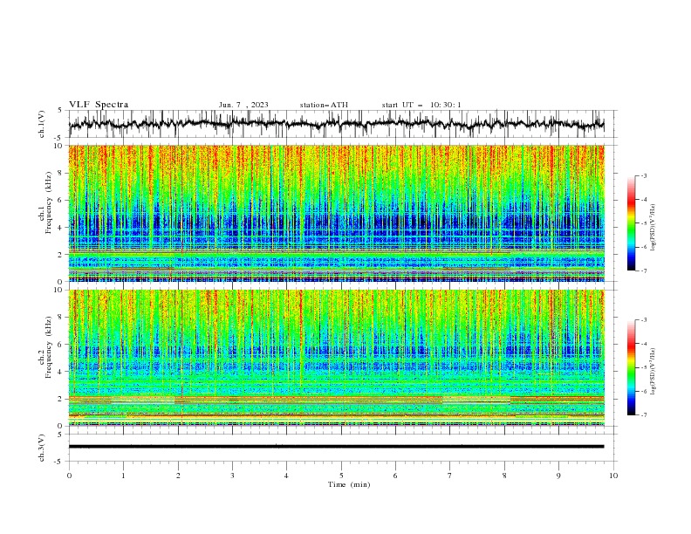The image size is (691, 534).
Task: Click the '8' tick on ch.2 frequency axis
Action: pos(61,318)
